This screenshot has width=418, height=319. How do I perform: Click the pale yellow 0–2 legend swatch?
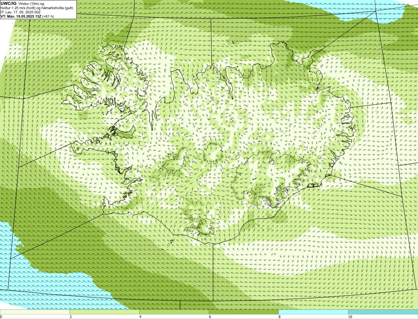(35, 312)
